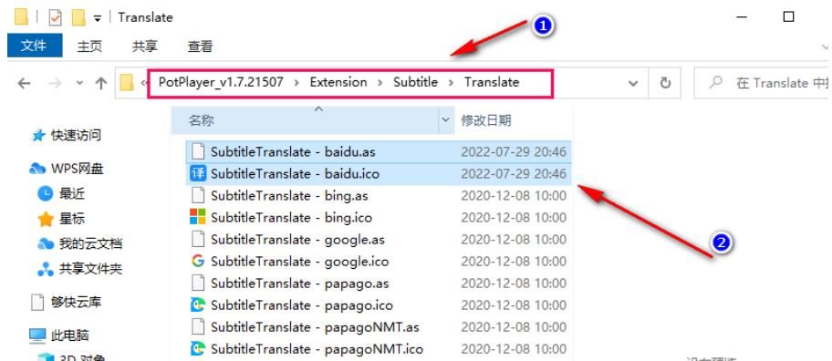Select file SubtitleTranslate - papago.as

click(300, 284)
